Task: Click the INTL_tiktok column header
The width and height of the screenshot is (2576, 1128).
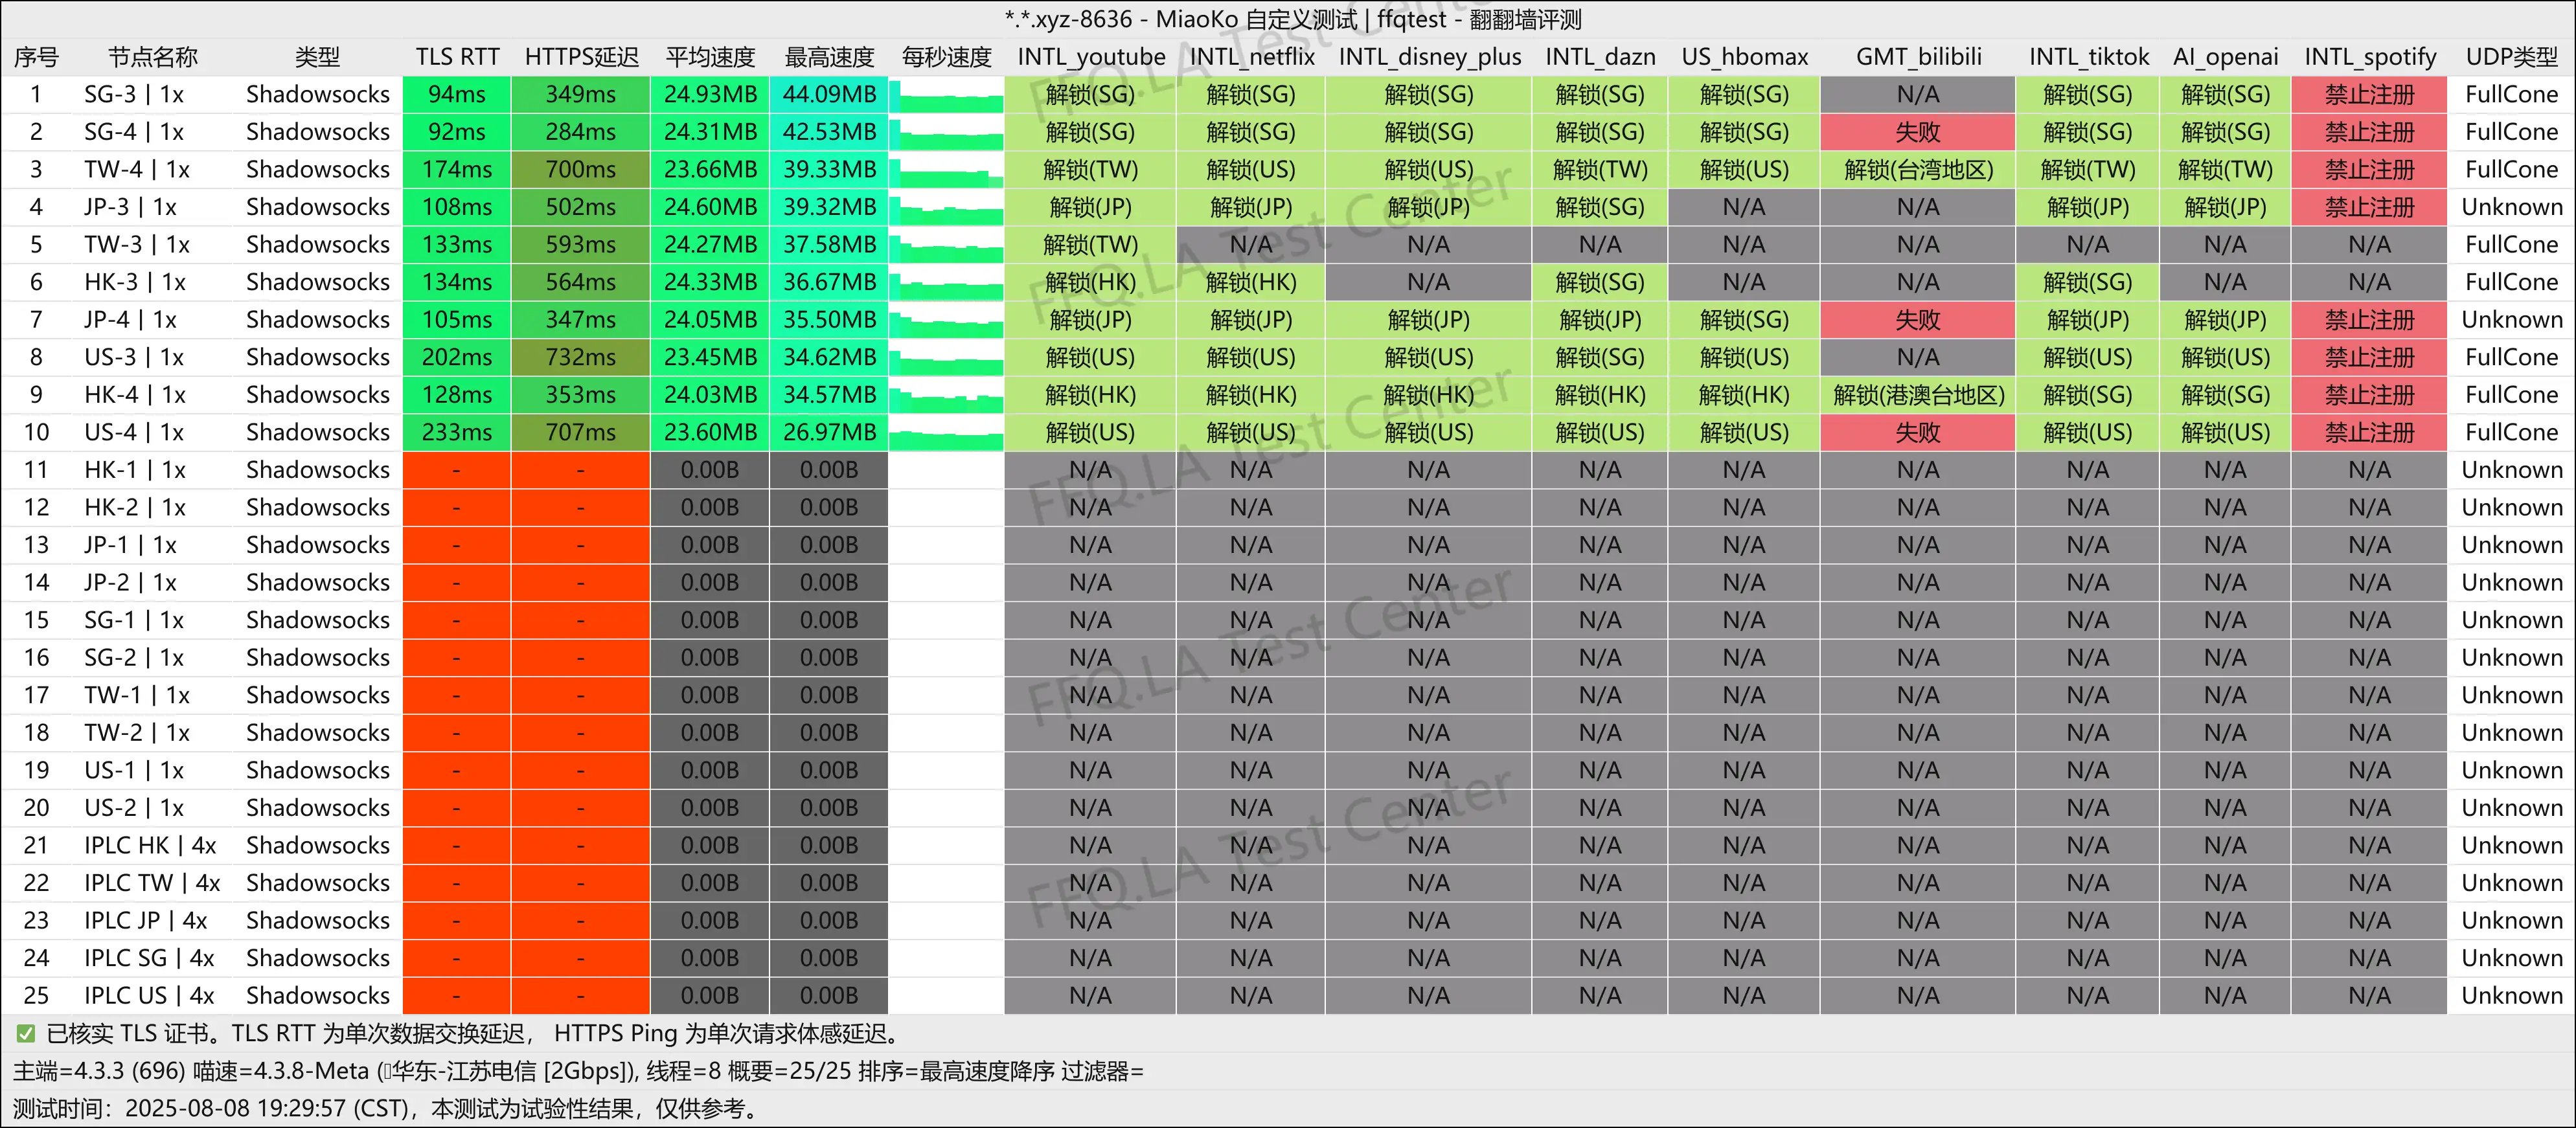Action: click(x=2089, y=57)
